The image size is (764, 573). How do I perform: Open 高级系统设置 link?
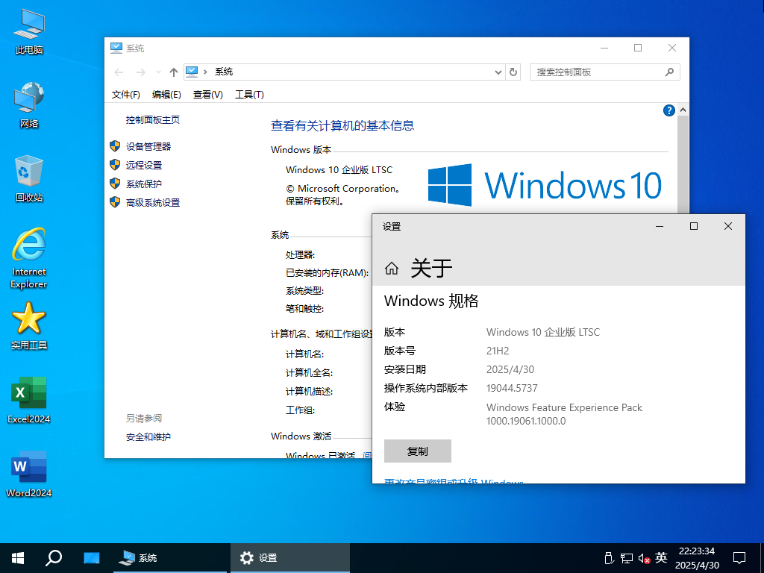(152, 203)
